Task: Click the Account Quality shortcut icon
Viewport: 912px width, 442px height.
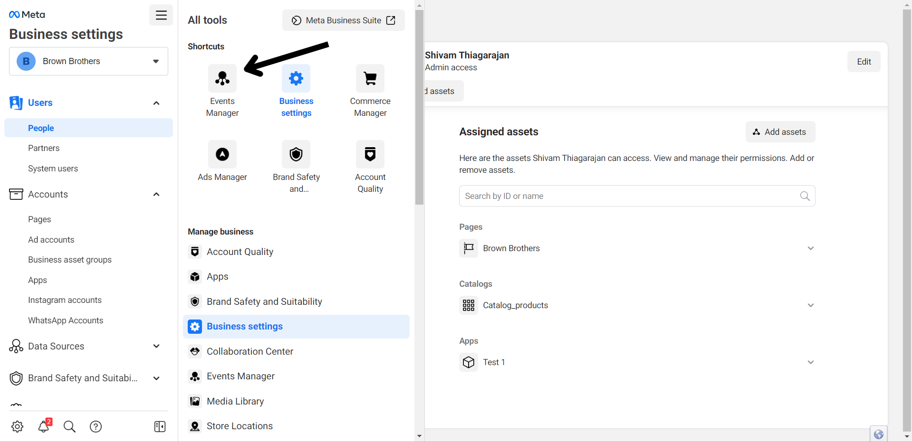Action: [370, 154]
